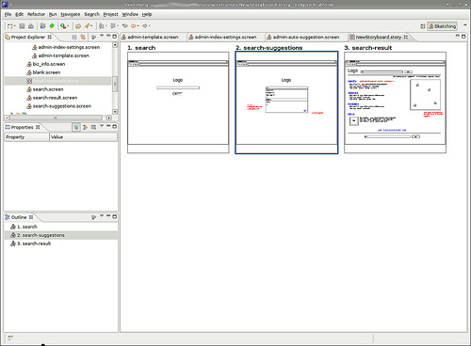Image resolution: width=471 pixels, height=346 pixels.
Task: Open the Forward history dropdown arrow
Action: (149, 26)
